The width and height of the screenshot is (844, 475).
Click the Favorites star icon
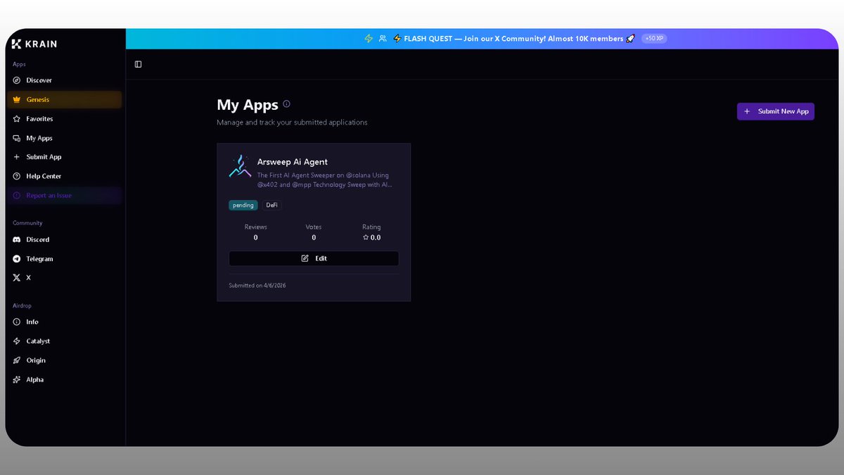[x=17, y=119]
